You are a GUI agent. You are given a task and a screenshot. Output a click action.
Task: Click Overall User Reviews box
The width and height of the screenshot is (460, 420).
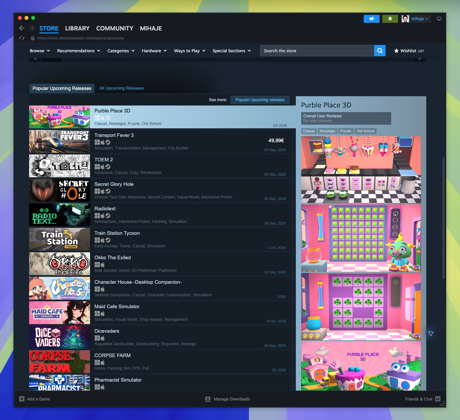[346, 118]
